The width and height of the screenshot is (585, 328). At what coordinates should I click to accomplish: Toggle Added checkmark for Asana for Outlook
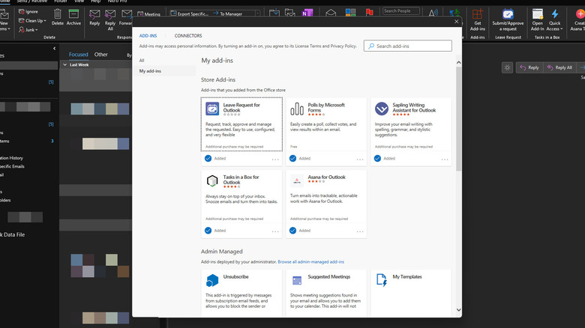coord(292,231)
